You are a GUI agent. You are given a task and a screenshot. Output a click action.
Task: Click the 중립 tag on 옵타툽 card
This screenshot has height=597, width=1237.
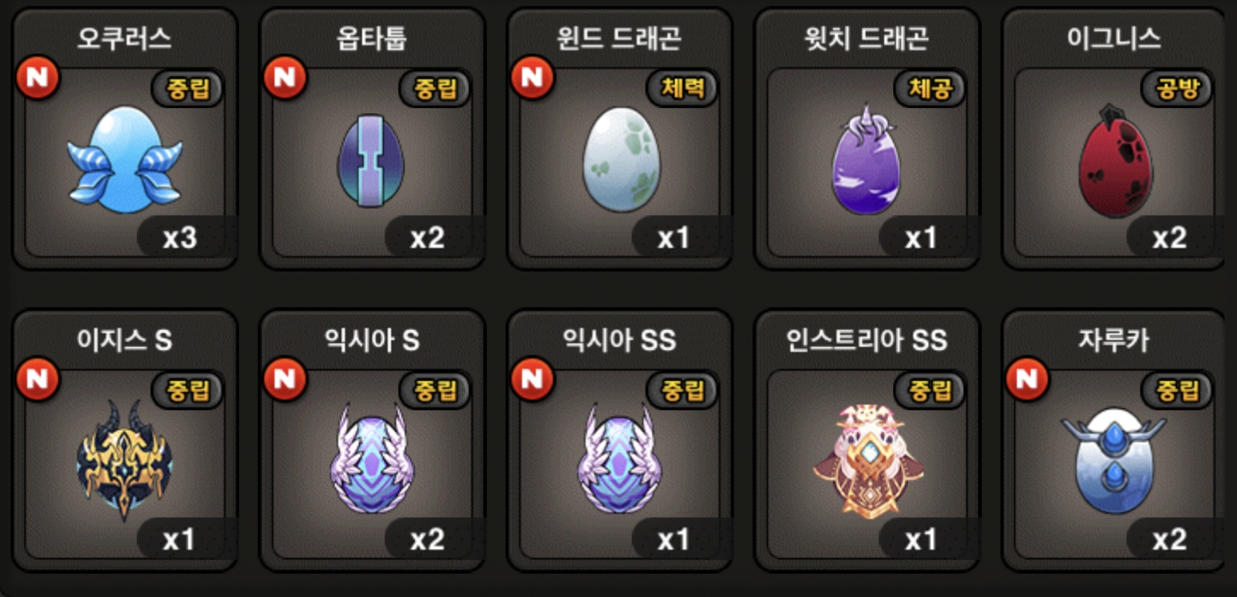point(435,88)
